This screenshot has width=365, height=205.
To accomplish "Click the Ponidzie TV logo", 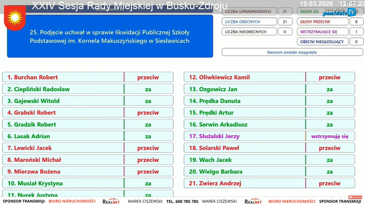I will [x=339, y=12].
